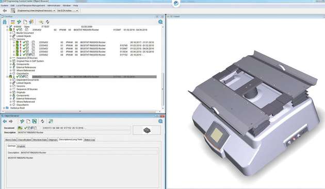The height and width of the screenshot is (189, 325).
Task: Click the eye display icon in Desktop toolbar
Action: click(x=41, y=22)
